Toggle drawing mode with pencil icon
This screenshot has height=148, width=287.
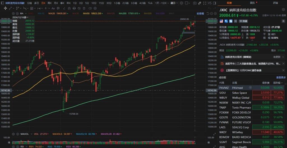point(200,3)
